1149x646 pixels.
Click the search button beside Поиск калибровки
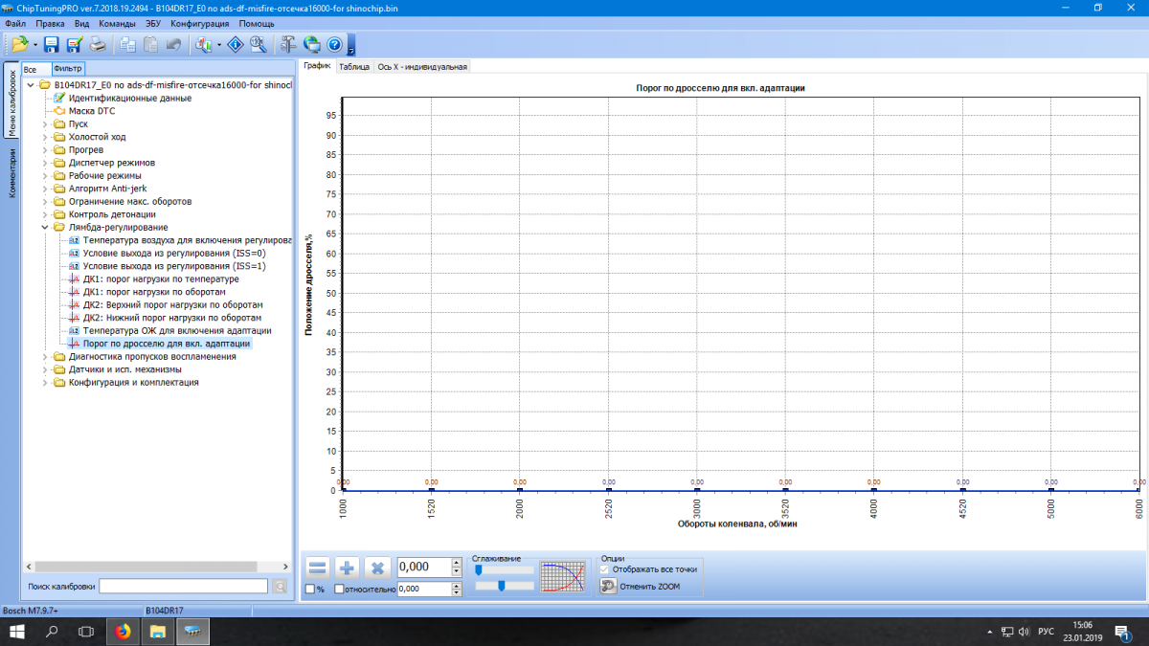point(280,586)
